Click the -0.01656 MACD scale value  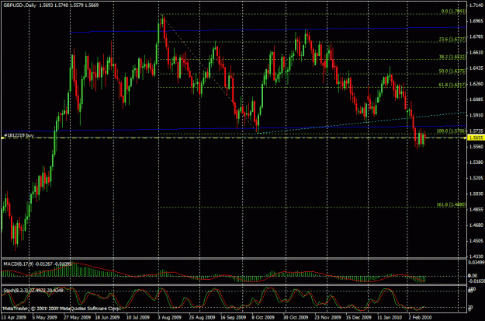pos(476,281)
